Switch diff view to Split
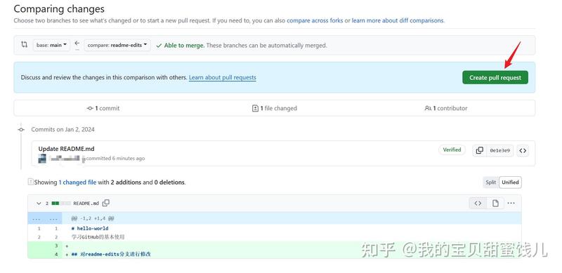The height and width of the screenshot is (273, 562). [x=490, y=182]
